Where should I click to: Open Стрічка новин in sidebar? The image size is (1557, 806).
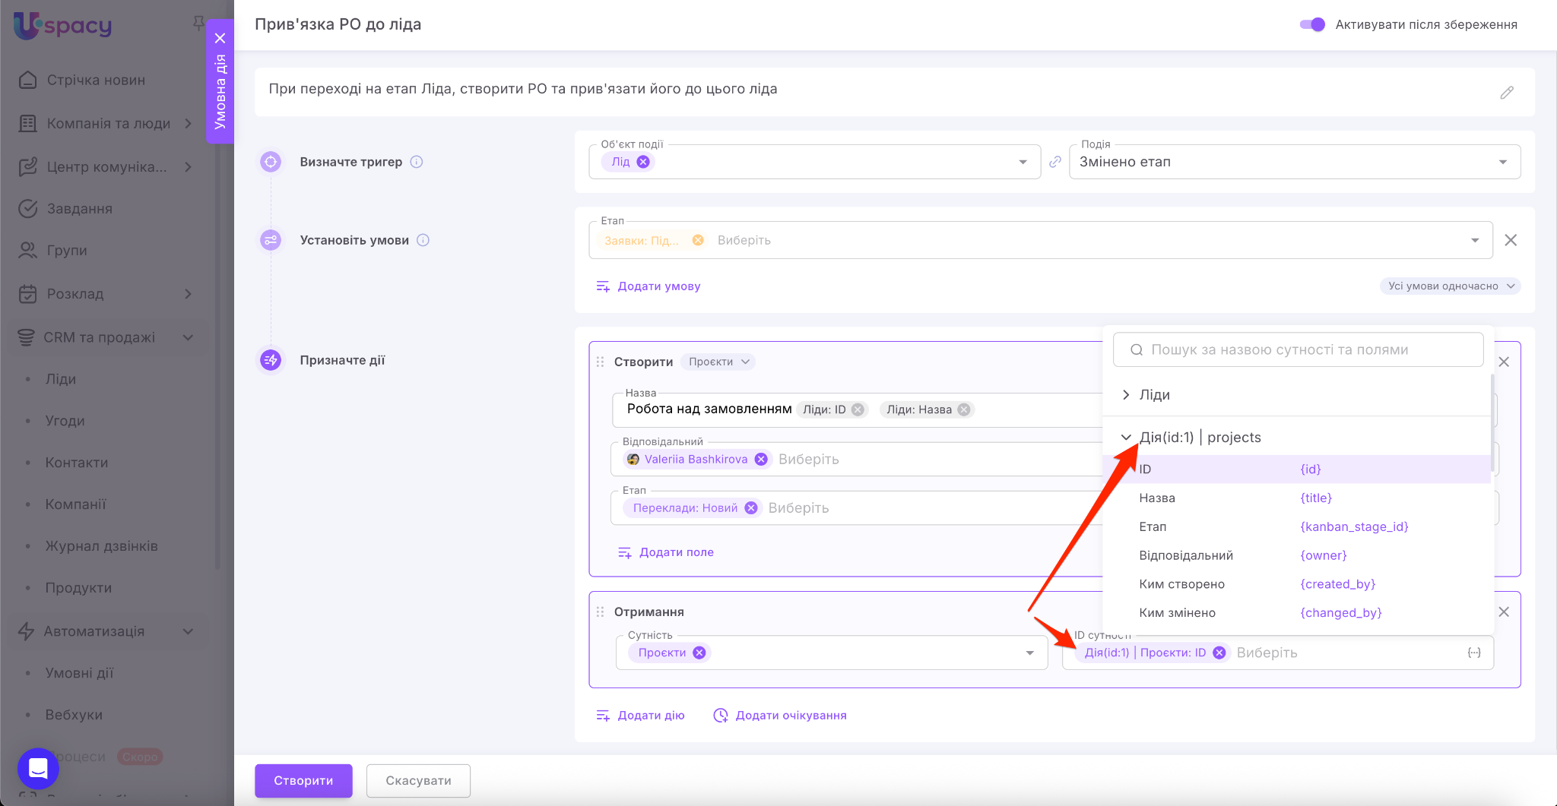click(x=96, y=81)
